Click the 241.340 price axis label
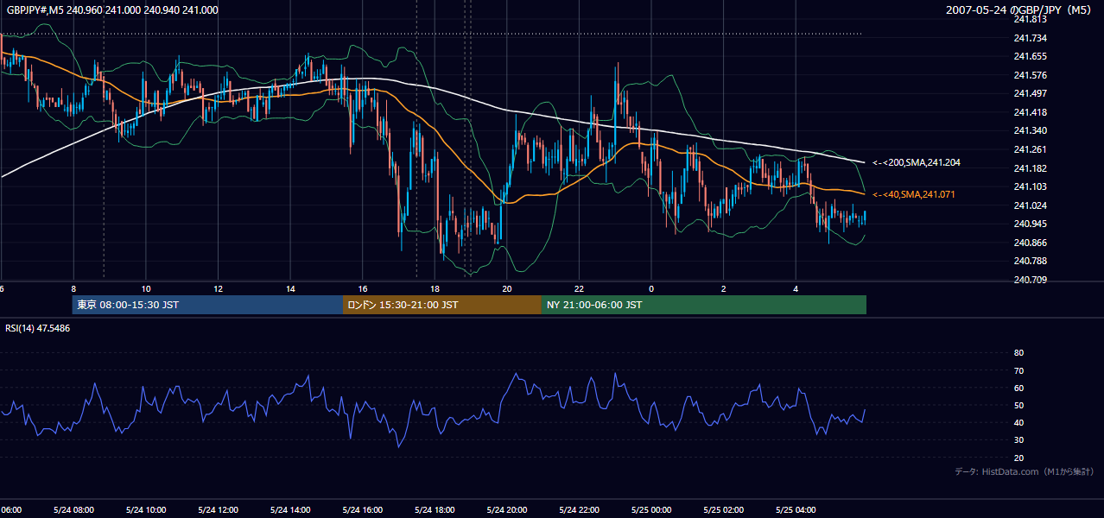The height and width of the screenshot is (518, 1104). [x=1030, y=130]
